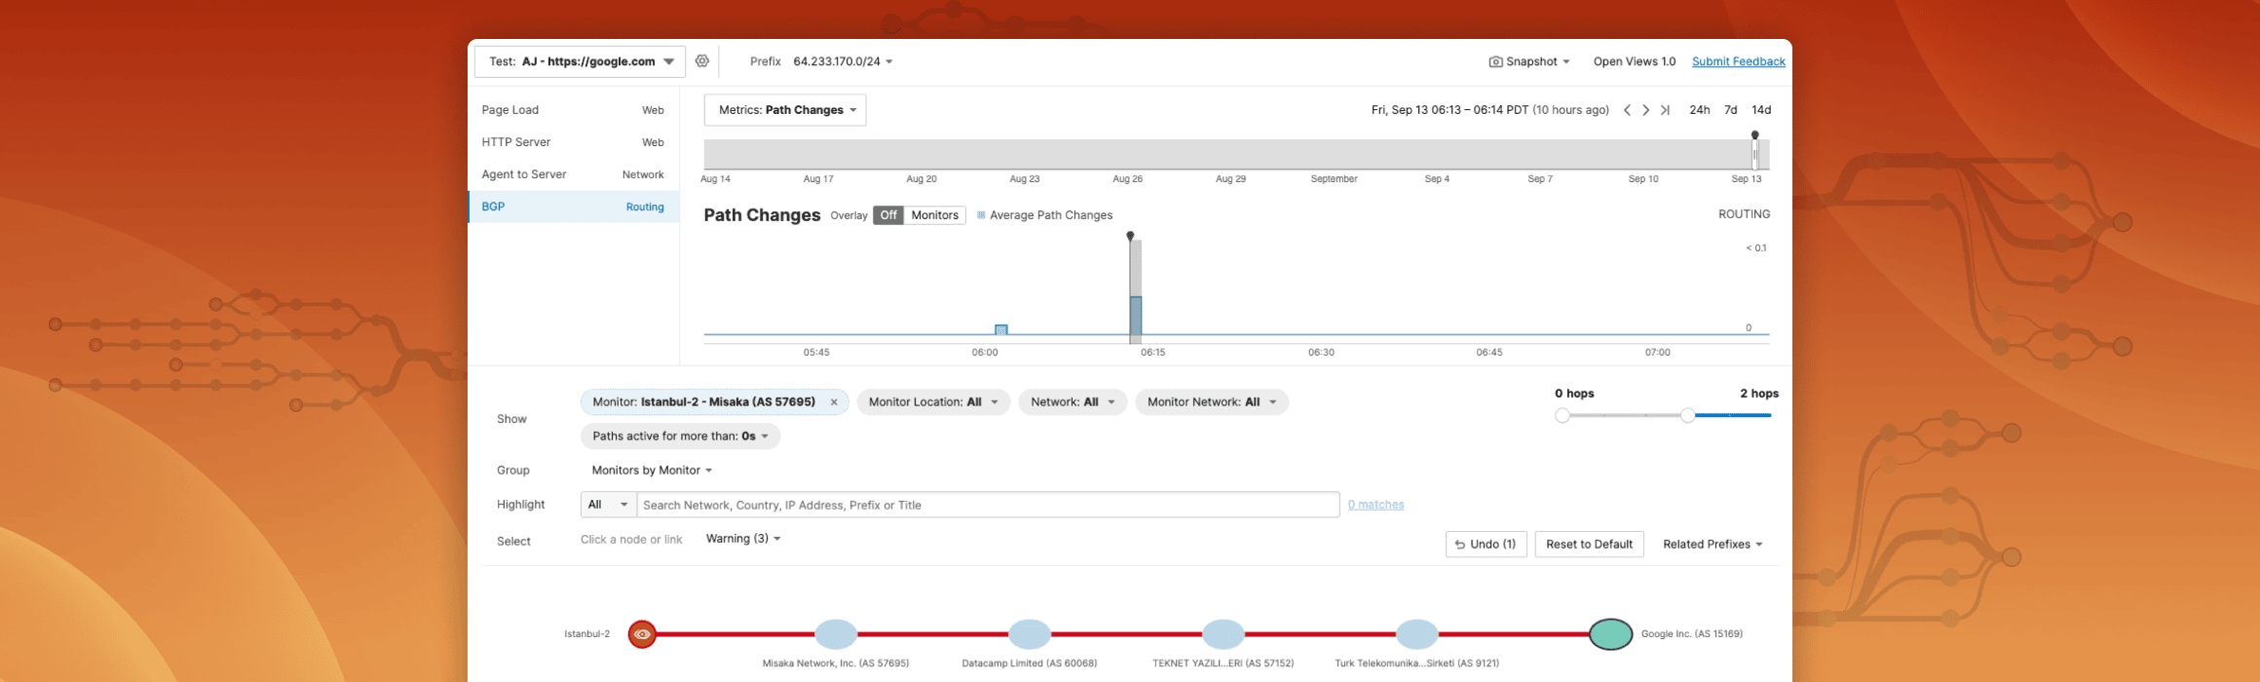2260x682 pixels.
Task: Jump to latest time interval icon
Action: pyautogui.click(x=1666, y=110)
